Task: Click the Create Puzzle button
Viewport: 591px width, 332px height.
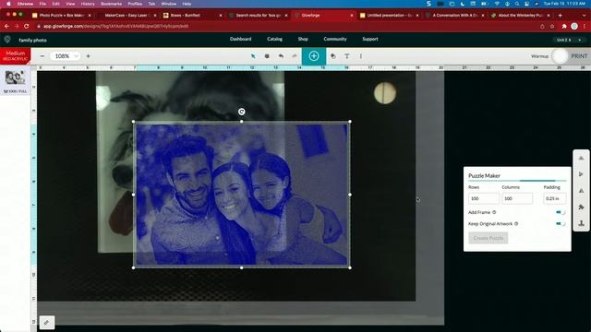Action: pyautogui.click(x=488, y=238)
